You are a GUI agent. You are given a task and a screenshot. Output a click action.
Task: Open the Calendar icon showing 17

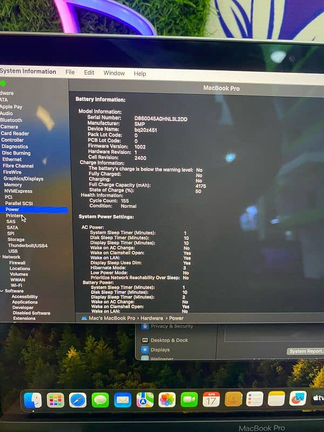pos(211,399)
